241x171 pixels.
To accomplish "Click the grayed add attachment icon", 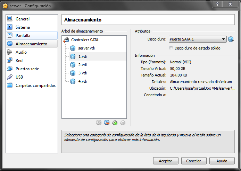I will [x=99, y=123].
